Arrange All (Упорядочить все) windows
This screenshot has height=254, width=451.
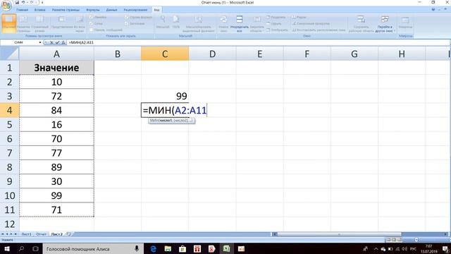tap(240, 23)
